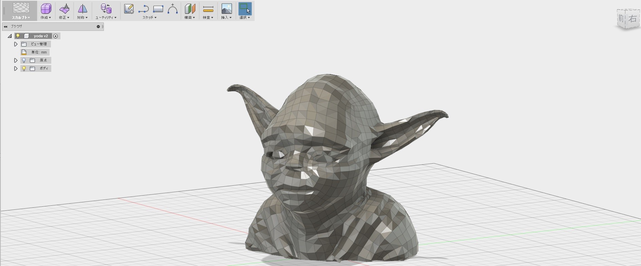Click the 単位: mm document icon
This screenshot has width=641, height=266.
[24, 52]
